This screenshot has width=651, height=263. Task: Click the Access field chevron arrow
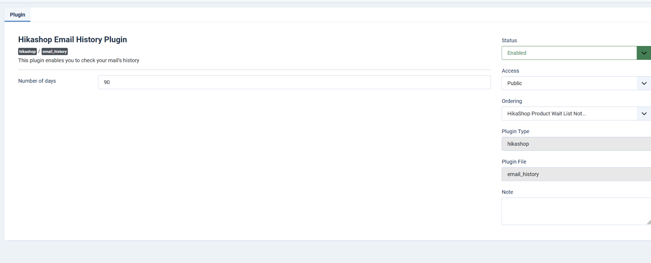tap(644, 83)
